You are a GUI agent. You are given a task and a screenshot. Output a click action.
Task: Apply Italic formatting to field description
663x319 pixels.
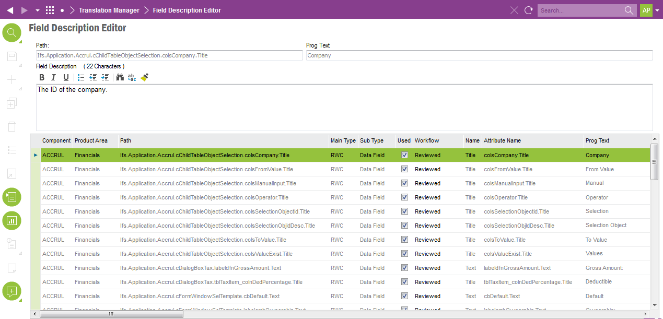coord(53,77)
